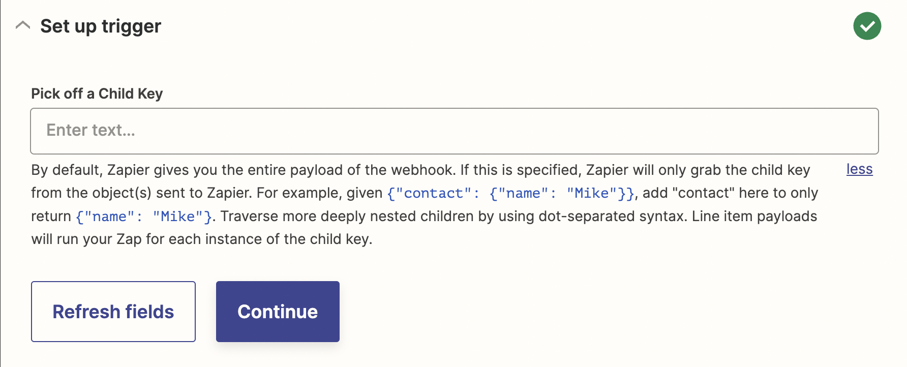Click the green checkmark status icon
Image resolution: width=907 pixels, height=367 pixels.
coord(867,26)
